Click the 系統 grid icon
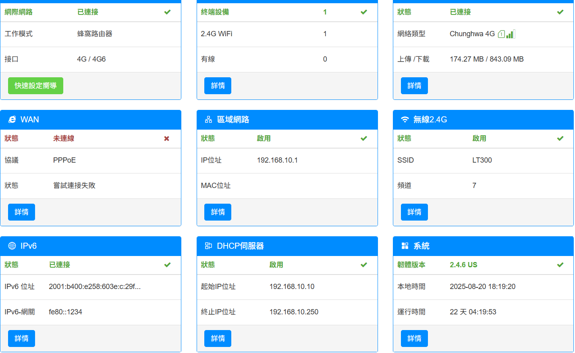The width and height of the screenshot is (575, 353). tap(405, 246)
